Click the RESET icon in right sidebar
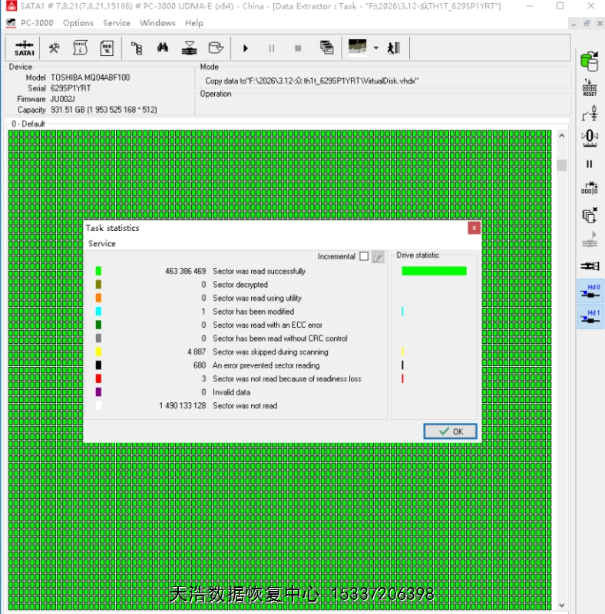The height and width of the screenshot is (614, 605). [x=590, y=87]
